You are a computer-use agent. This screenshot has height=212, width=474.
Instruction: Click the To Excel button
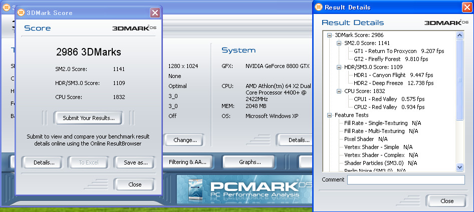click(89, 162)
